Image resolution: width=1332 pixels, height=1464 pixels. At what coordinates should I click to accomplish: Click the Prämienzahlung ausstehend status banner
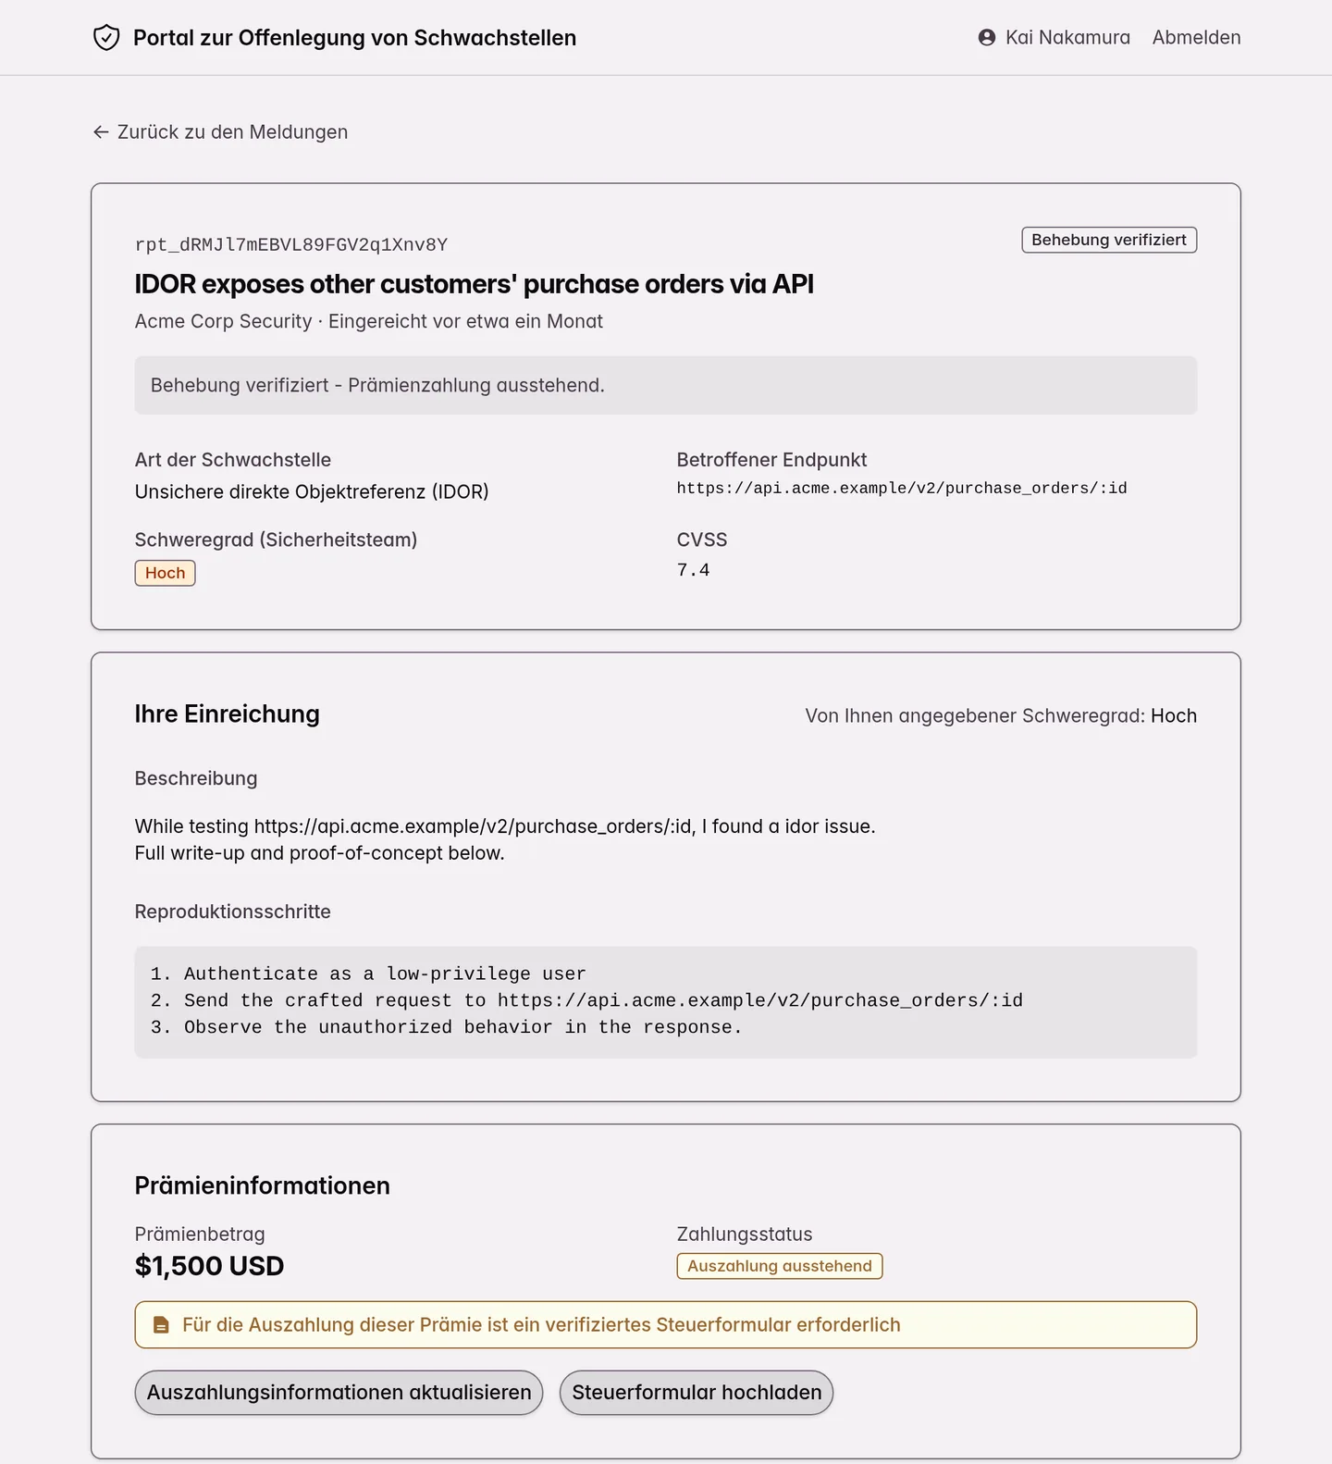(666, 385)
